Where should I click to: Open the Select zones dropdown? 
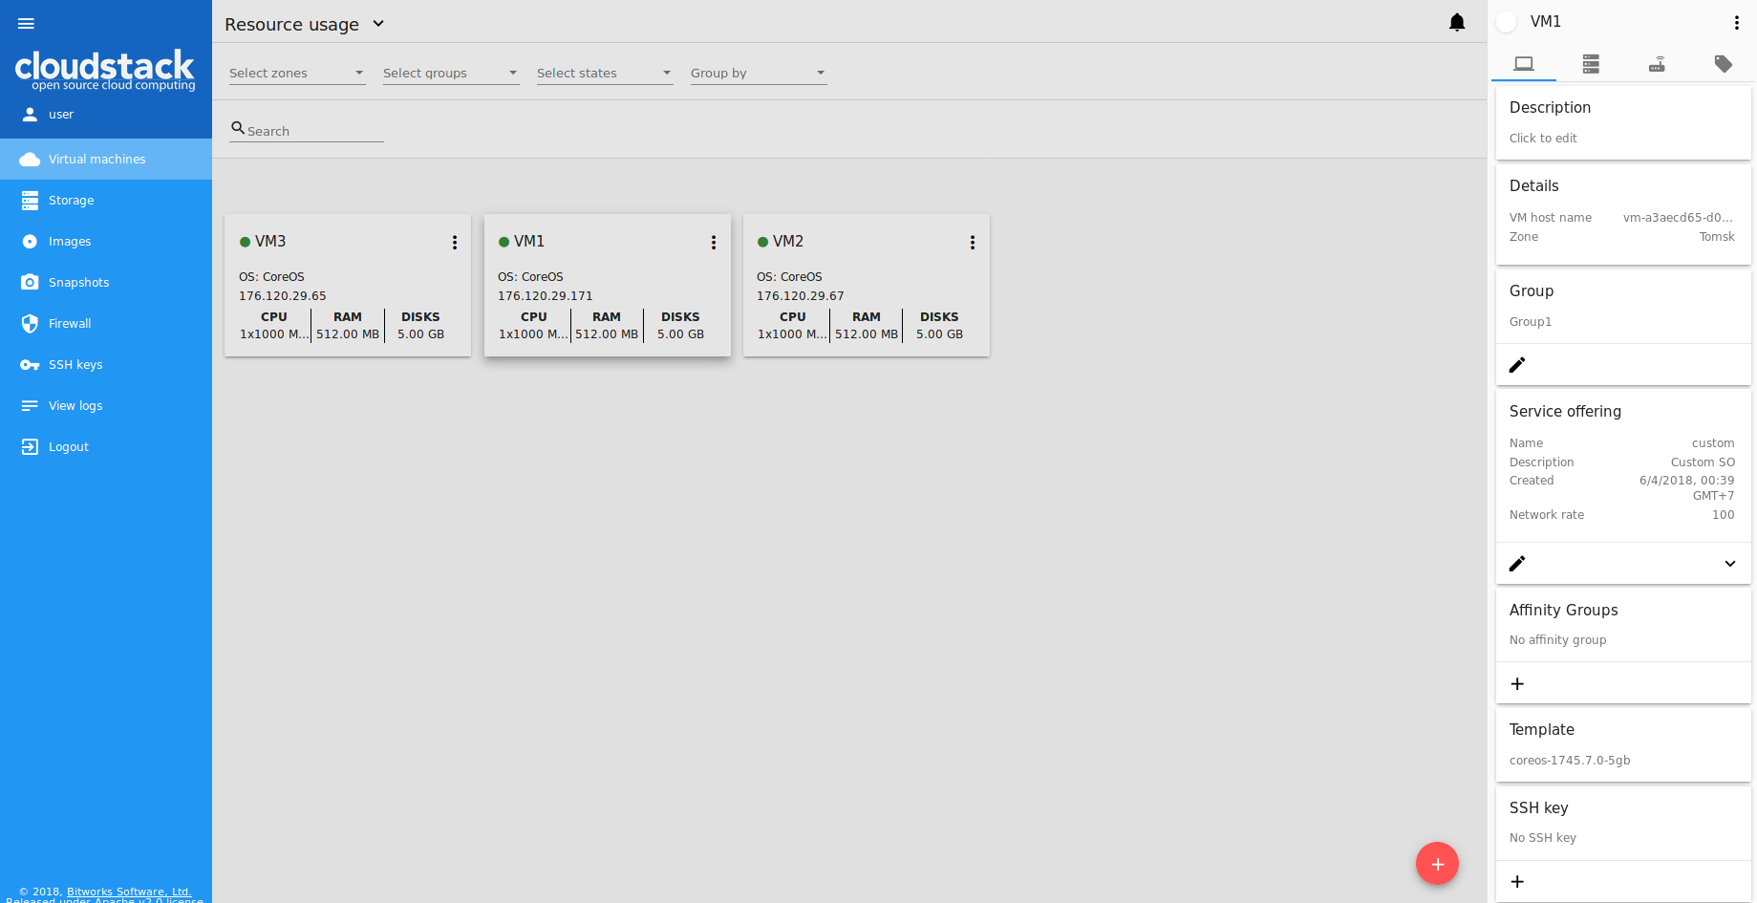pos(297,74)
